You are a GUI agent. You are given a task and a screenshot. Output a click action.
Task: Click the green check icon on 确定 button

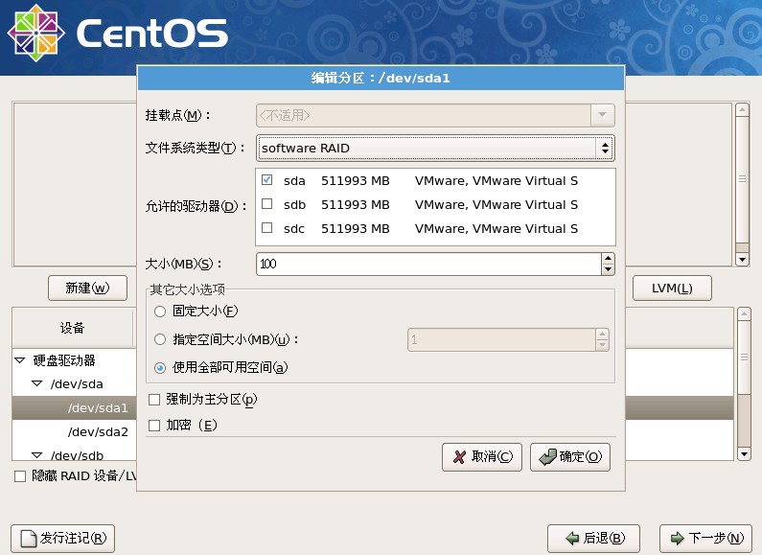tap(547, 457)
